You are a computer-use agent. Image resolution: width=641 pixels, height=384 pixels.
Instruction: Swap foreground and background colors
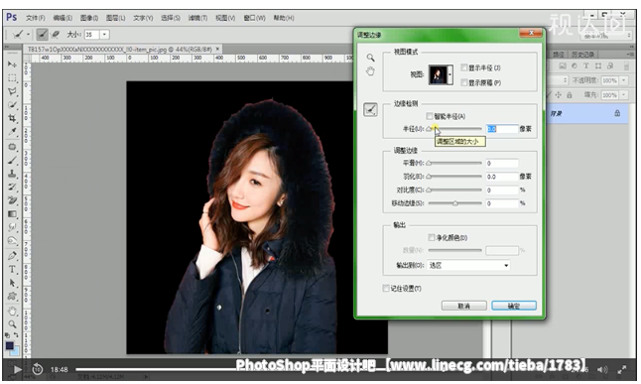[16, 335]
